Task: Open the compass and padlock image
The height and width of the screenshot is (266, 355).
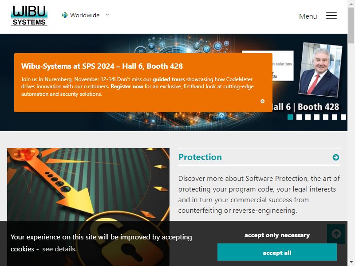Action: coord(88,207)
